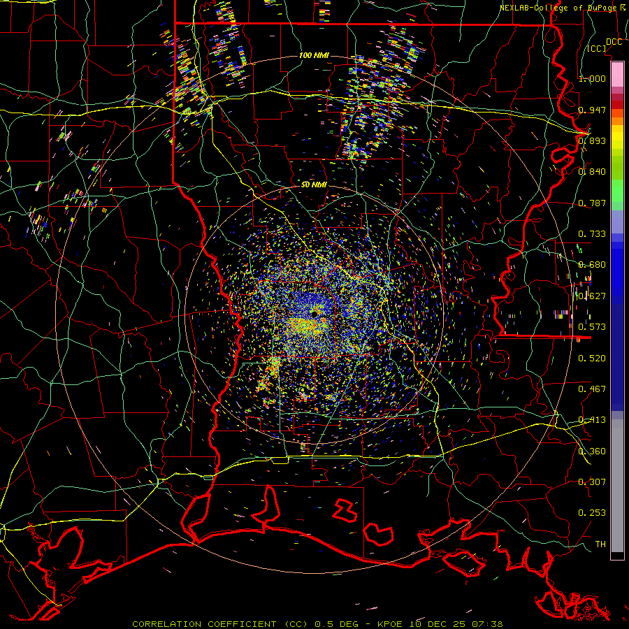This screenshot has width=629, height=629.
Task: Click the 0.573 scale value
Action: 592,326
